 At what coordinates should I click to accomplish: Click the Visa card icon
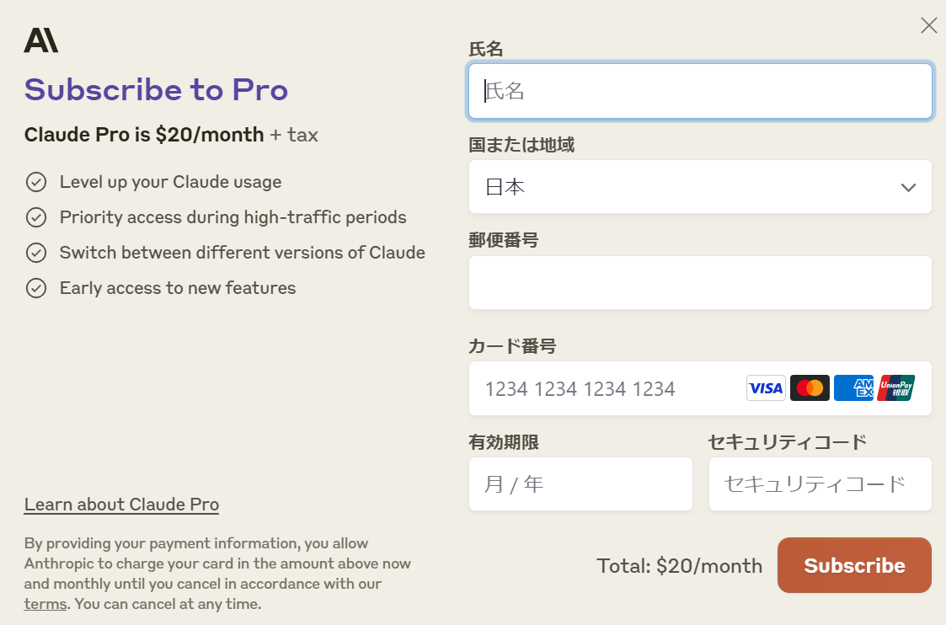tap(766, 388)
